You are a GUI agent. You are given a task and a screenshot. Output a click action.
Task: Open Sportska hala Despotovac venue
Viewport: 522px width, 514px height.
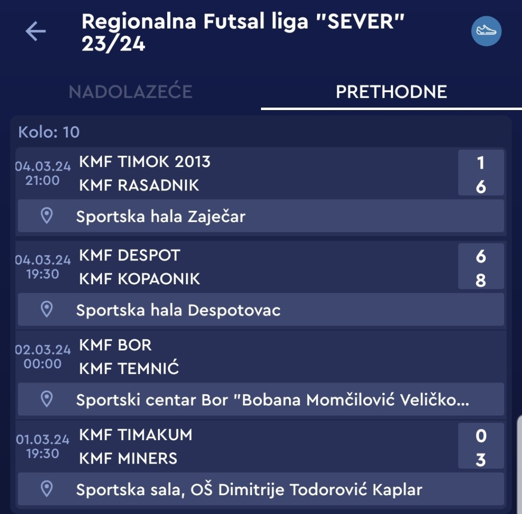pyautogui.click(x=178, y=310)
